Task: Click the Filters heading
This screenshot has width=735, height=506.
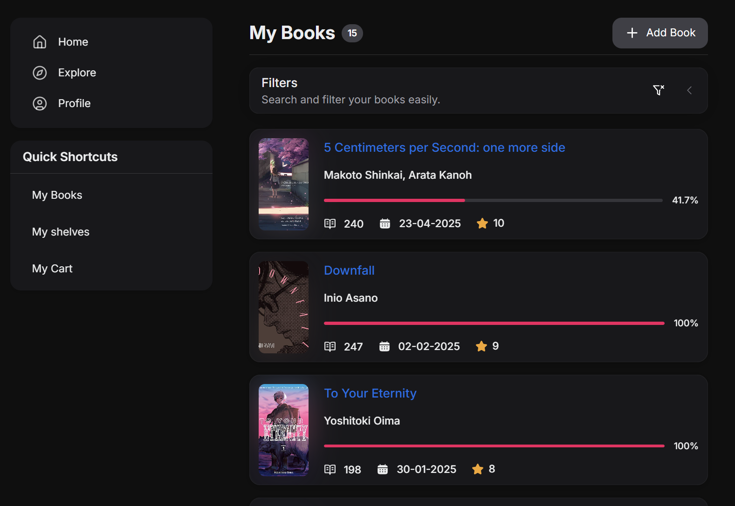Action: coord(279,83)
